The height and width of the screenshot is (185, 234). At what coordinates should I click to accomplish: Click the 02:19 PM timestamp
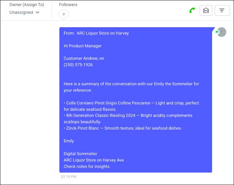coord(69,177)
